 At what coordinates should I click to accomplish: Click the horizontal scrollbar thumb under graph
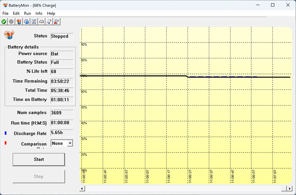click(284, 188)
